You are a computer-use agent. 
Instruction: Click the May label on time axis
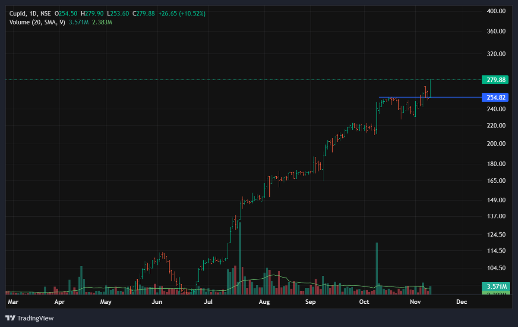(x=106, y=302)
